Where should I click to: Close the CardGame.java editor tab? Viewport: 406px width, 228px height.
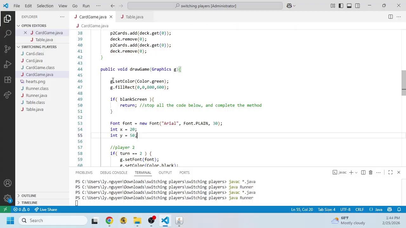(111, 17)
